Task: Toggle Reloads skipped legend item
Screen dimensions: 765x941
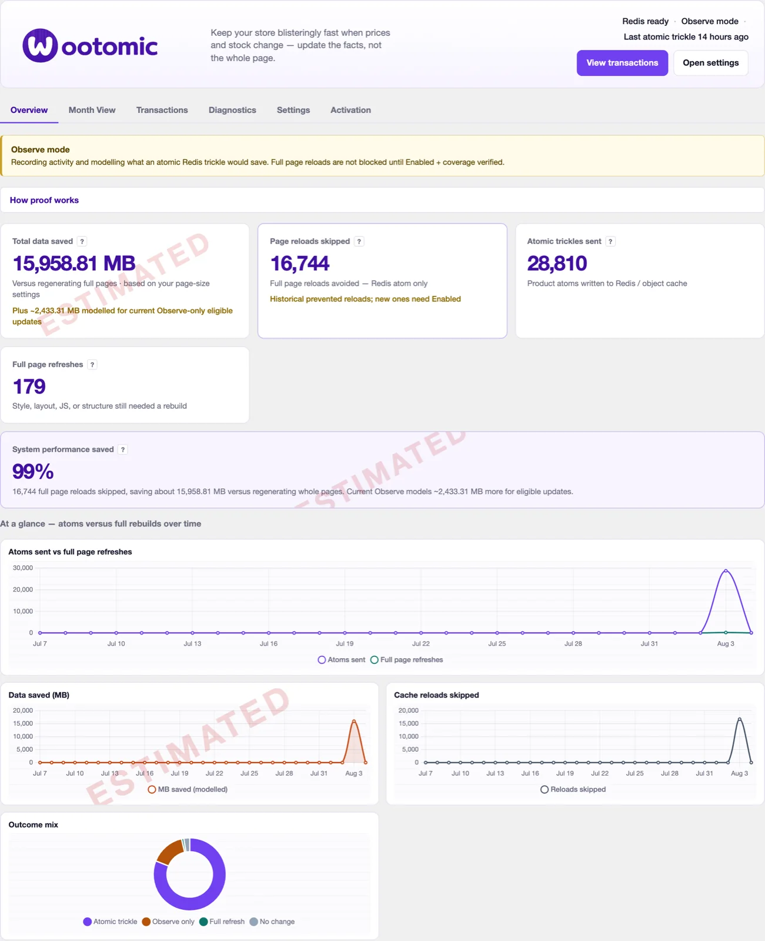Action: tap(573, 789)
